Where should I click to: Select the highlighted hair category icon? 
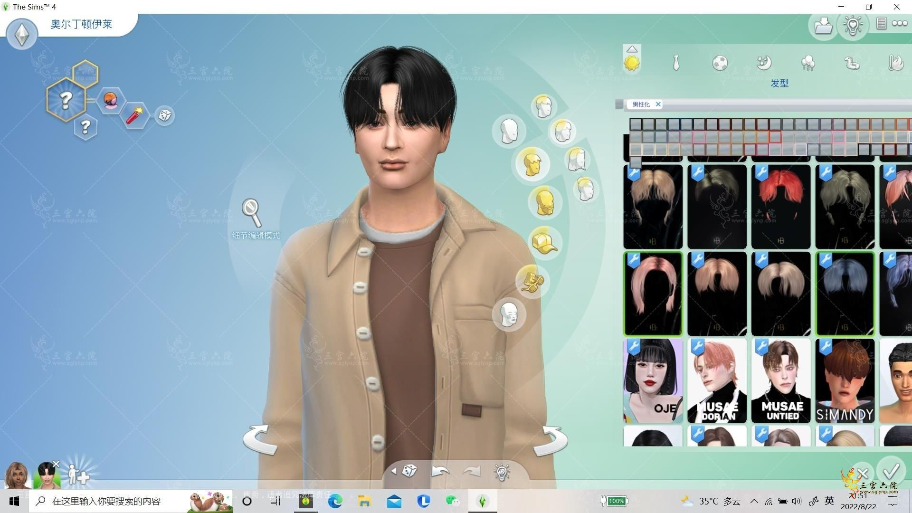532,164
